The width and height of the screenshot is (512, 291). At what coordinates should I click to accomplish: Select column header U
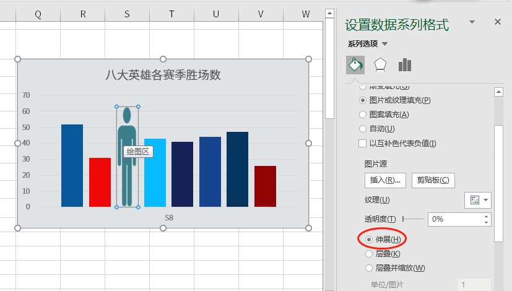(216, 14)
